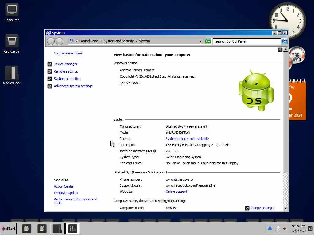Click the System window title bar icon

point(48,32)
